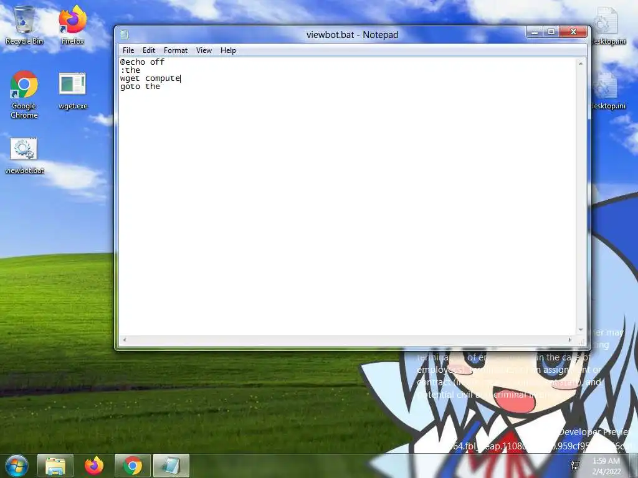Image resolution: width=638 pixels, height=478 pixels.
Task: Open the Edit menu
Action: pos(148,50)
